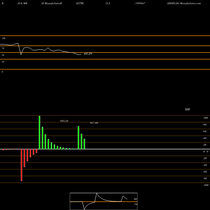Click the 'SI(TM)' header text

[x=80, y=3]
